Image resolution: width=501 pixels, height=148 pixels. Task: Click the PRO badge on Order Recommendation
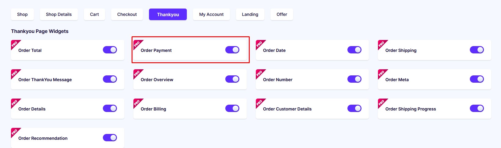coord(15,132)
